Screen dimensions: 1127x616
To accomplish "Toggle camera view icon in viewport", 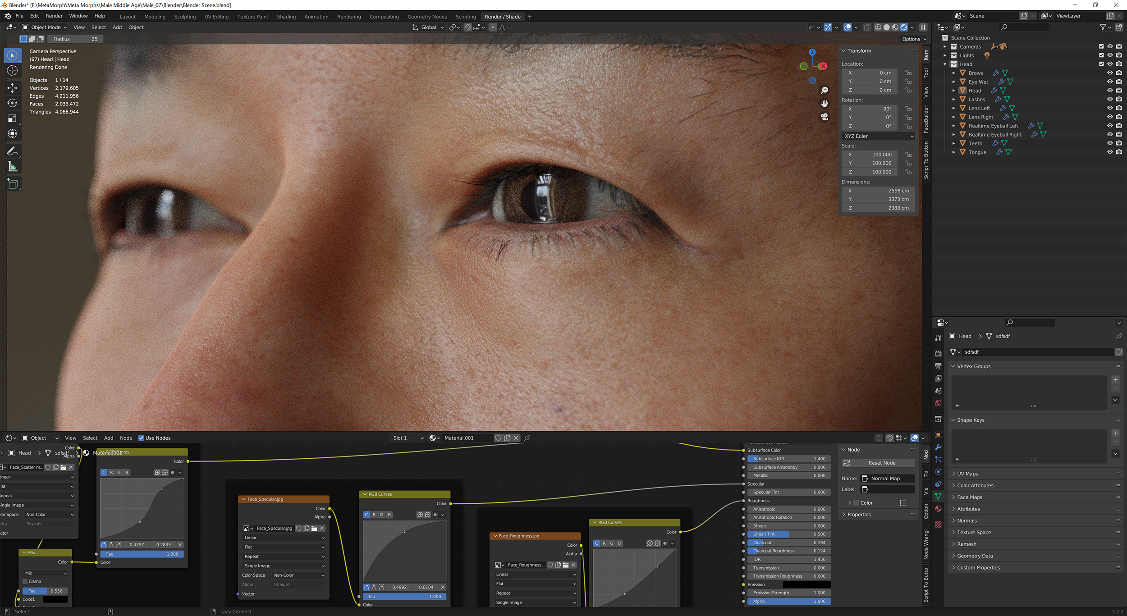I will pos(825,117).
